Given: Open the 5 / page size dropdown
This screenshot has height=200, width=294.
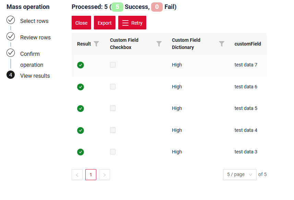Looking at the screenshot, I should 240,175.
